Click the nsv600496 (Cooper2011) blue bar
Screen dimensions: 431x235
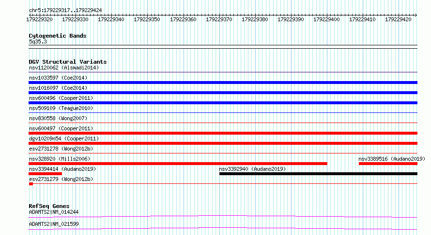coord(223,103)
